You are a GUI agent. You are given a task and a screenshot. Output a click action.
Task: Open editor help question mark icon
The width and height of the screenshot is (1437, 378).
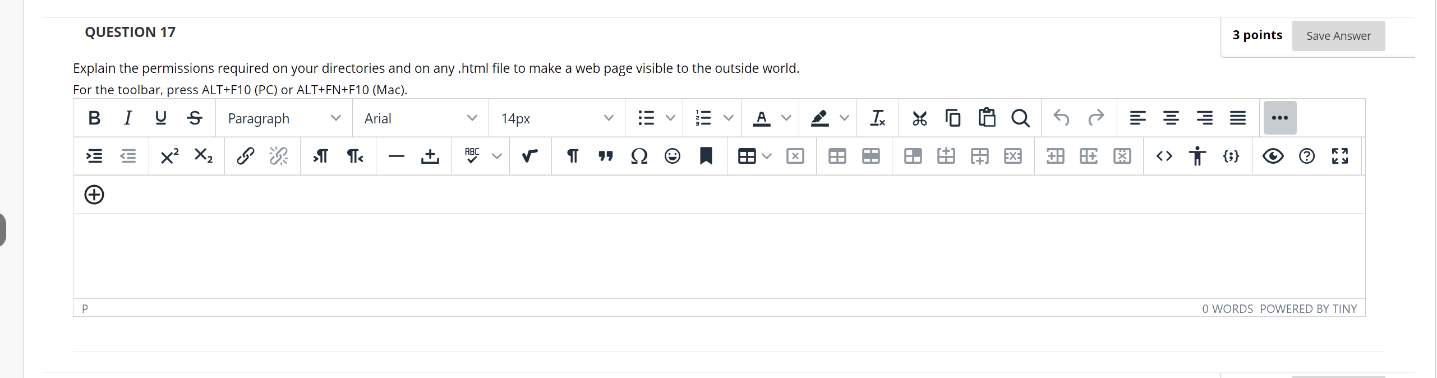[x=1307, y=156]
